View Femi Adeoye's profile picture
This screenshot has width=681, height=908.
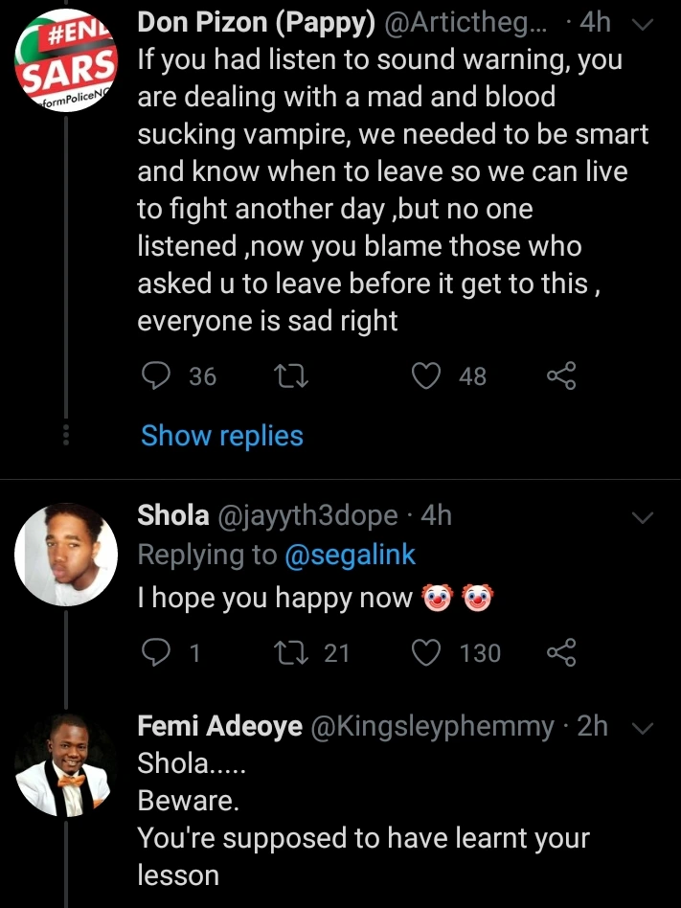(66, 765)
